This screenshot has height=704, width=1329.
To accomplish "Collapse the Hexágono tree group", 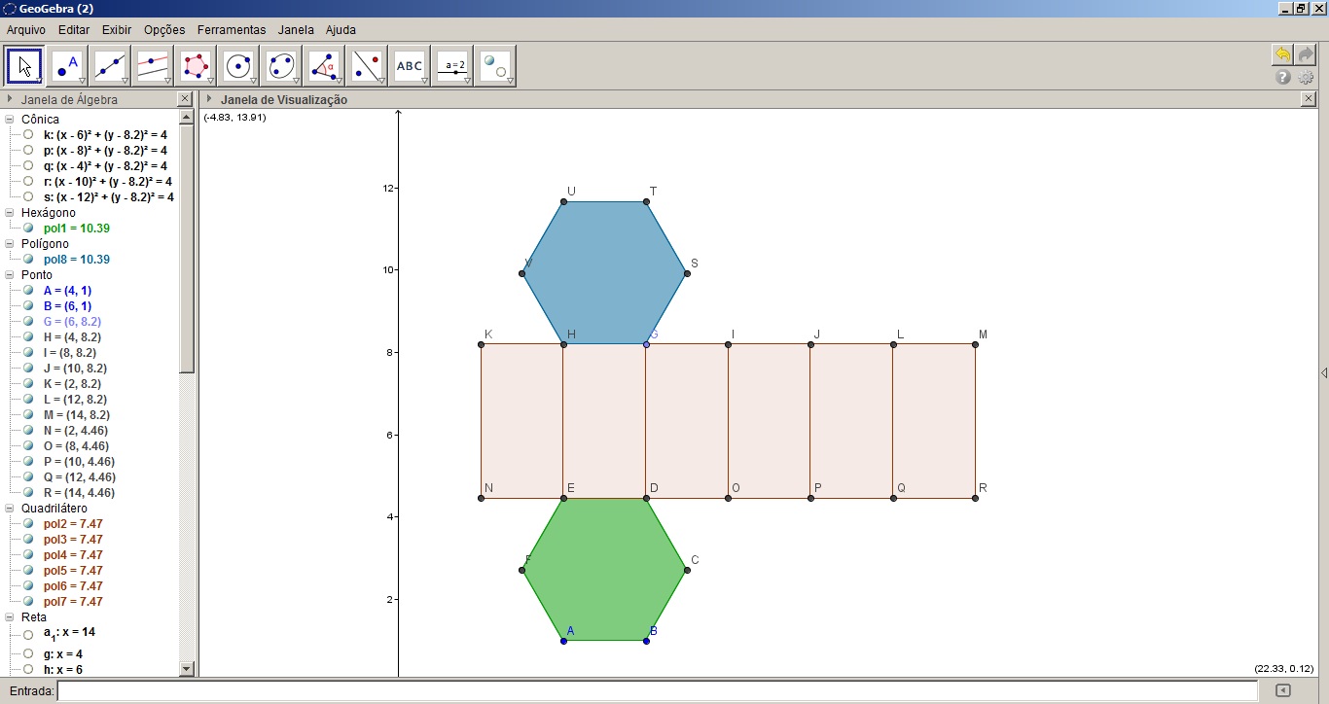I will tap(9, 213).
